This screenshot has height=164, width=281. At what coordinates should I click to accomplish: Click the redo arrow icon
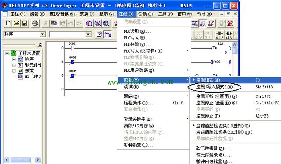[x=79, y=23]
